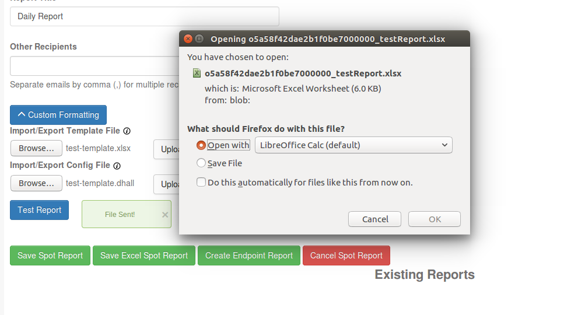Dismiss the File Sent! notification

(165, 215)
